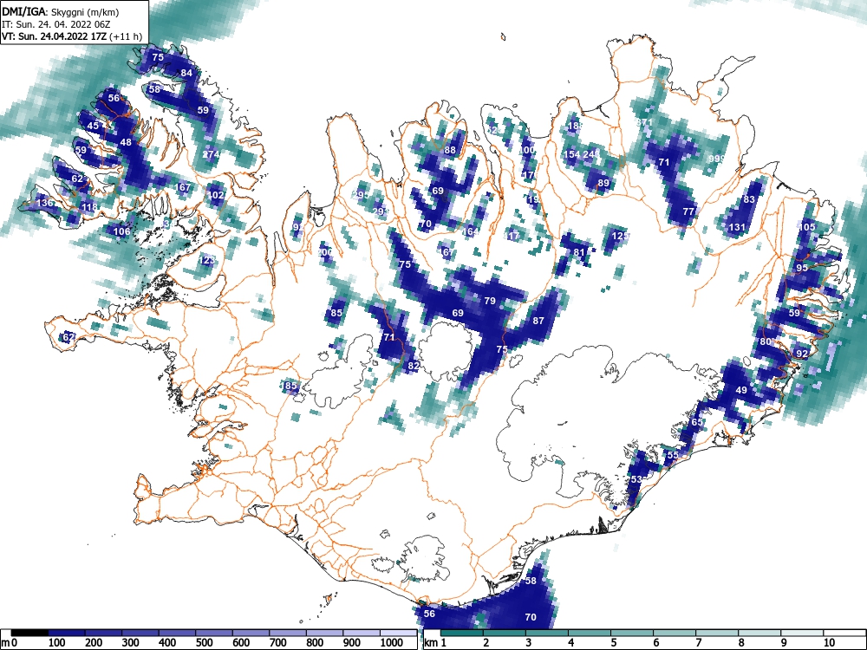Viewport: 867px width, 650px height.
Task: Click the '65' visibility value
Action: (697, 422)
